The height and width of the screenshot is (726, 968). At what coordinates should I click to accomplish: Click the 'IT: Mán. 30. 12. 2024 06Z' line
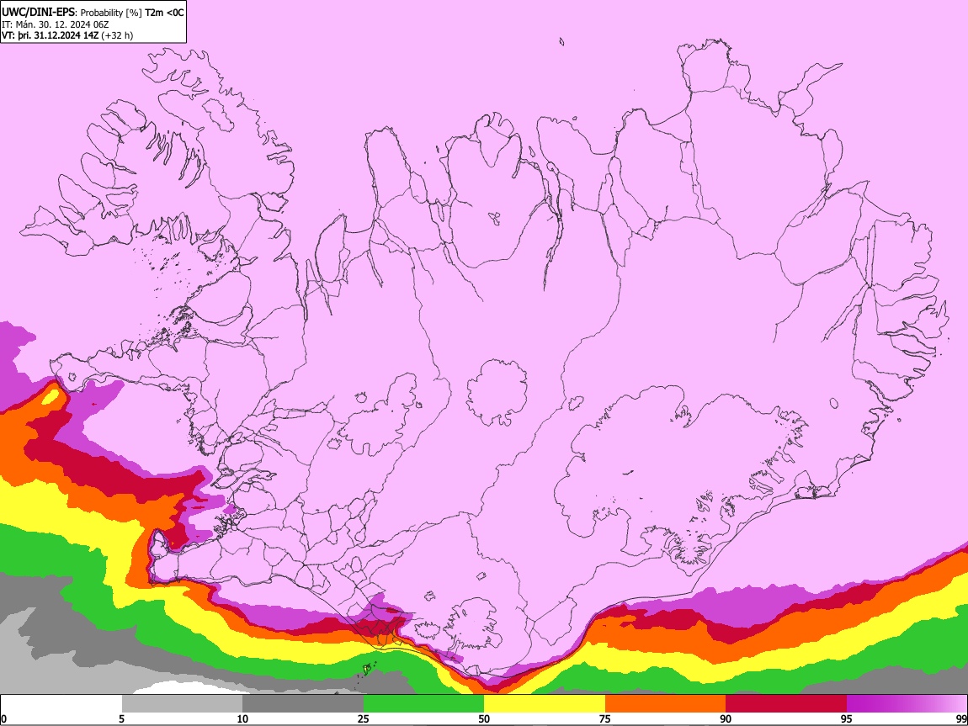pyautogui.click(x=55, y=24)
